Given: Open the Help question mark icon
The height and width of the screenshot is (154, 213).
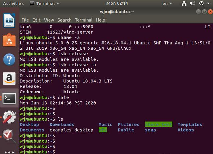Looking at the screenshot, I should point(9,60).
